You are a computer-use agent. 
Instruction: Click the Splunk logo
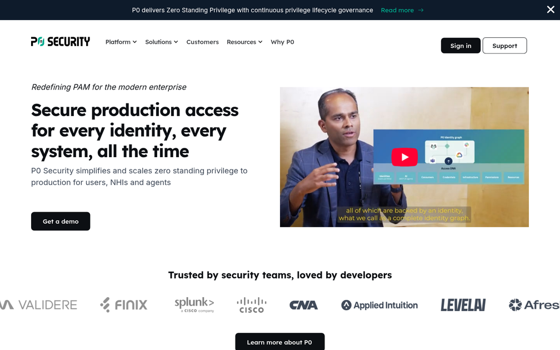[x=194, y=304]
